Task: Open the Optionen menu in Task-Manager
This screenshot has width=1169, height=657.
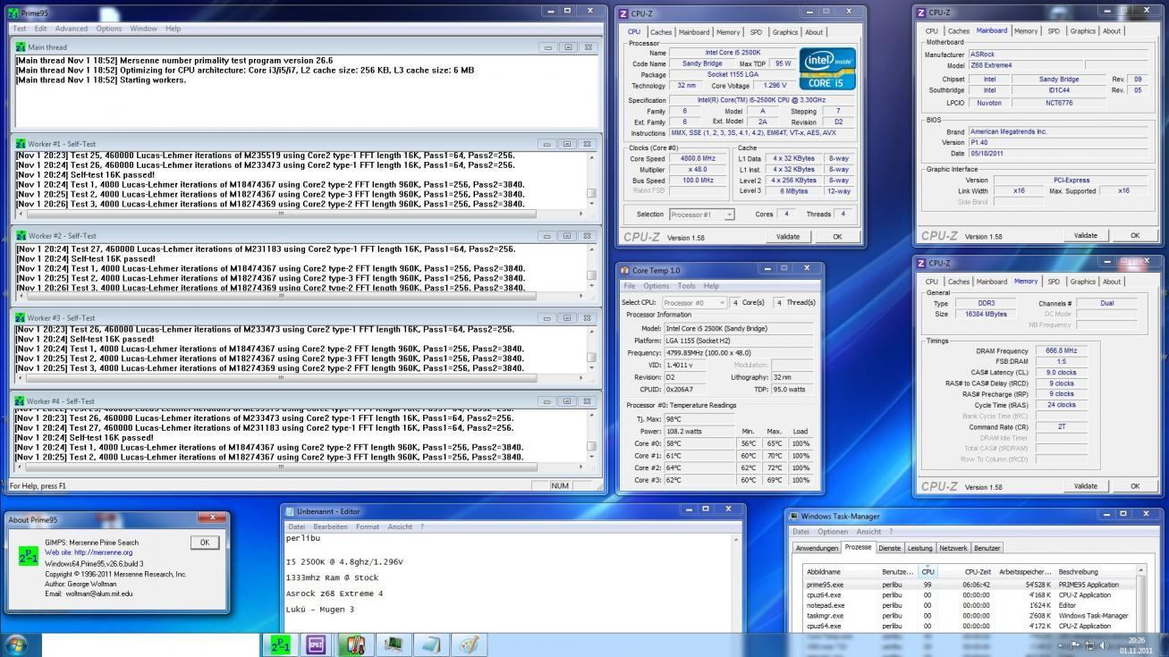Action: click(833, 532)
